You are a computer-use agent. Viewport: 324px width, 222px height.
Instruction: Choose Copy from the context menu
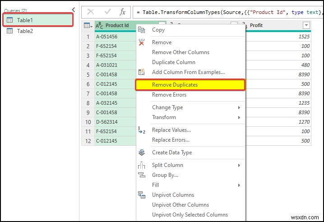tap(158, 30)
